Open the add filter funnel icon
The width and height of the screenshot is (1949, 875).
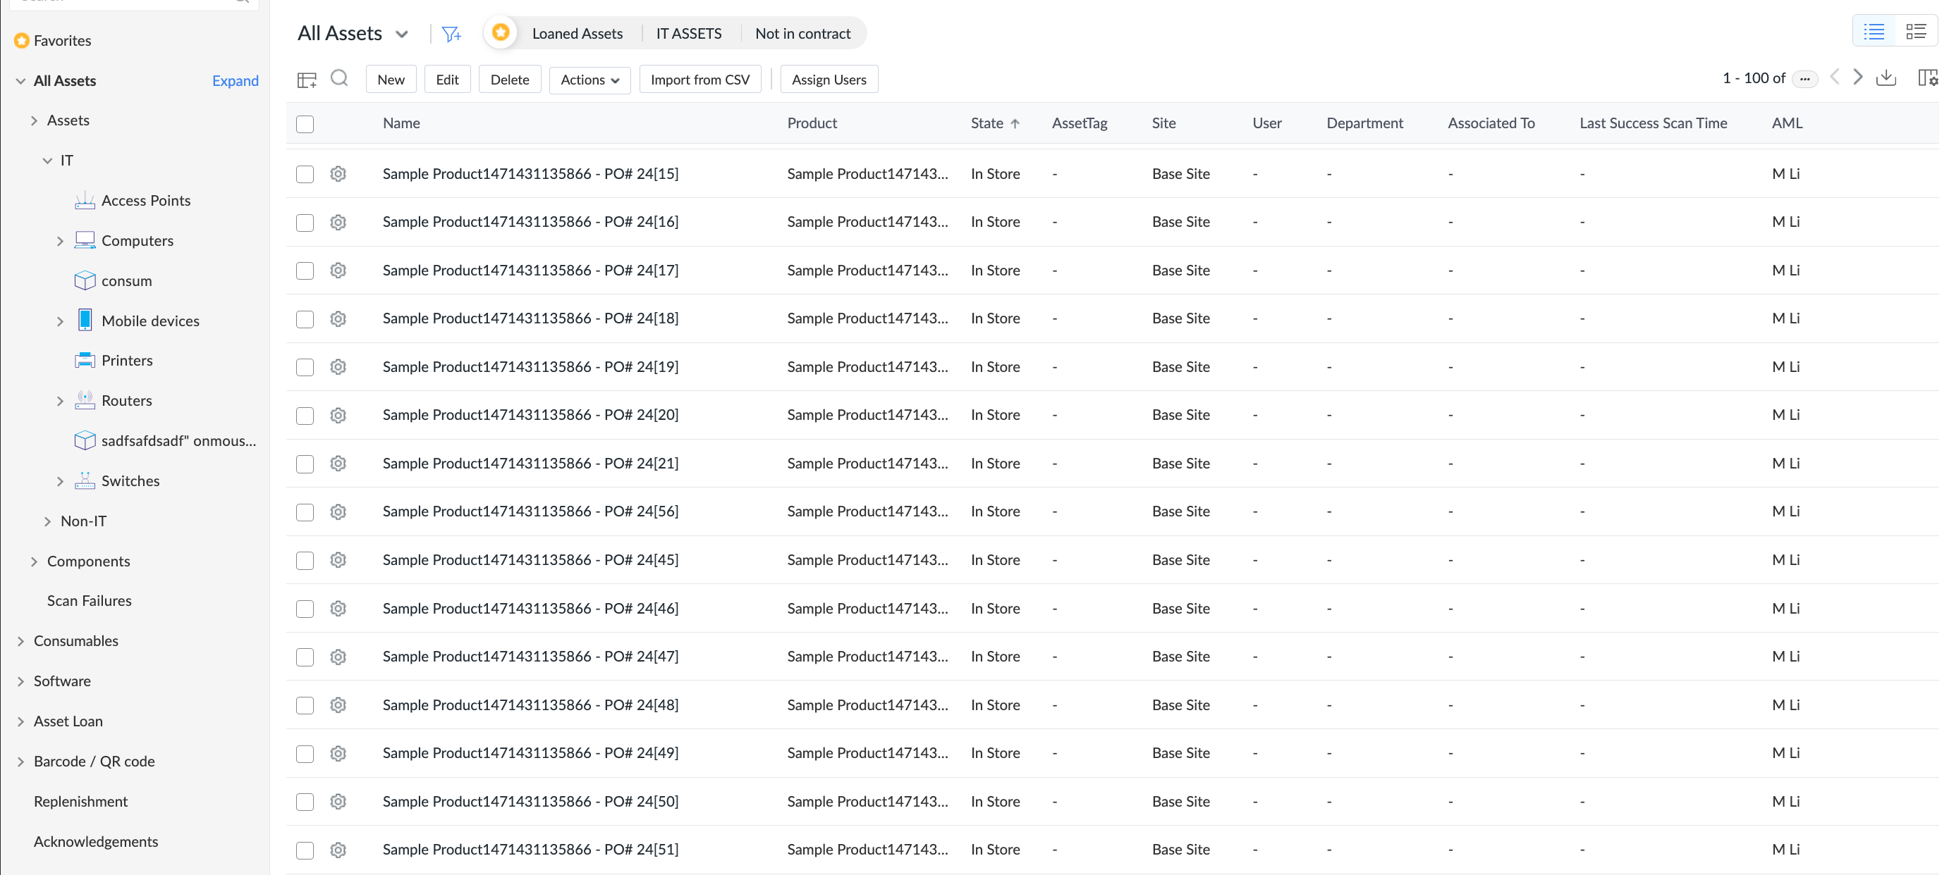[x=451, y=34]
